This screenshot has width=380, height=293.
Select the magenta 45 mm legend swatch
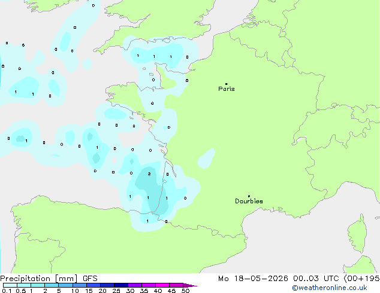point(176,285)
